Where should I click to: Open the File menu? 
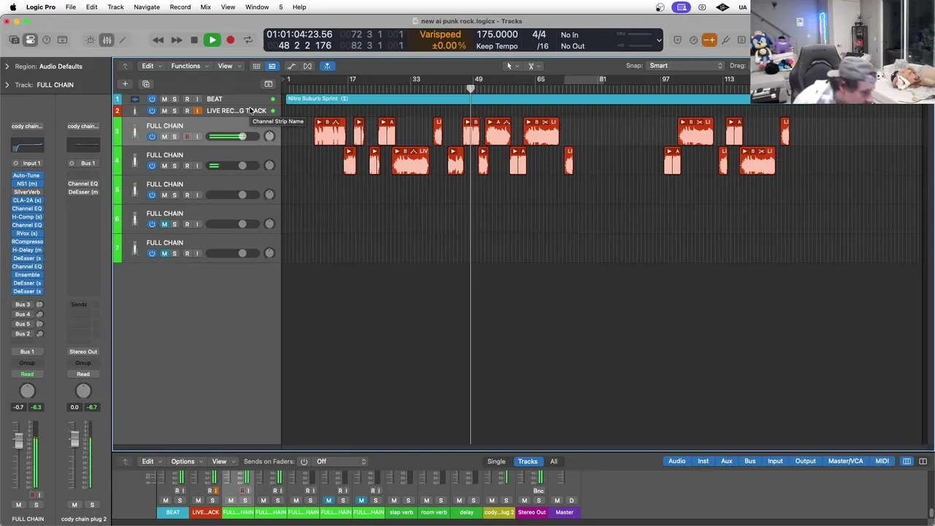pos(71,7)
